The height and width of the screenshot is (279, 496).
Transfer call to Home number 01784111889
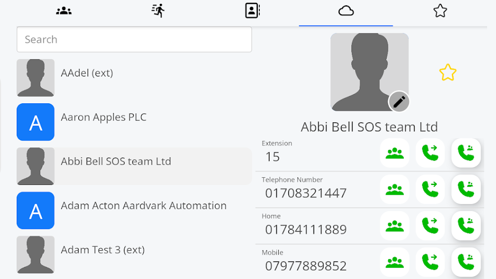point(430,226)
